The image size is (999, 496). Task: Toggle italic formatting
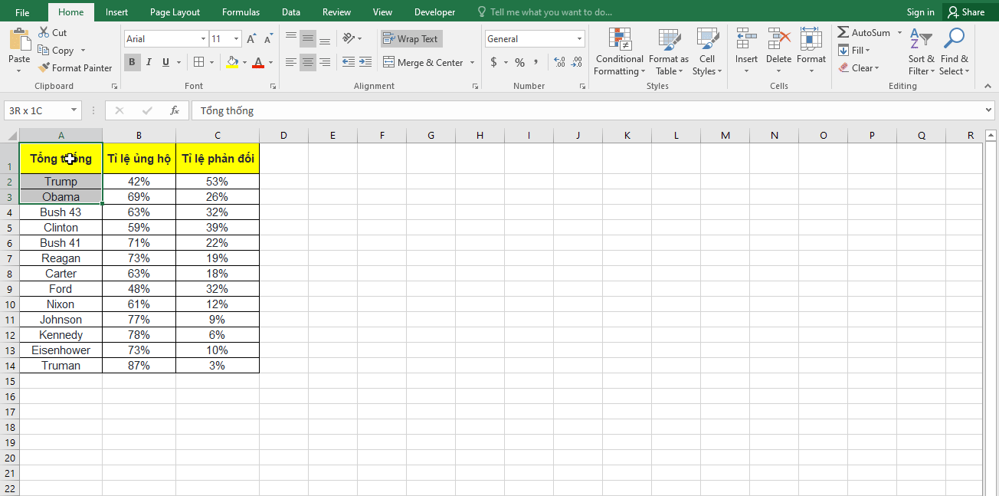point(148,62)
